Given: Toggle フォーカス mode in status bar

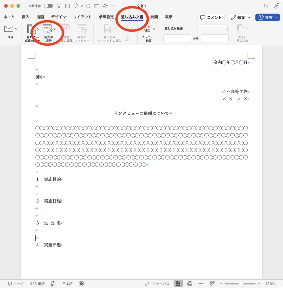Looking at the screenshot, I should (x=157, y=283).
